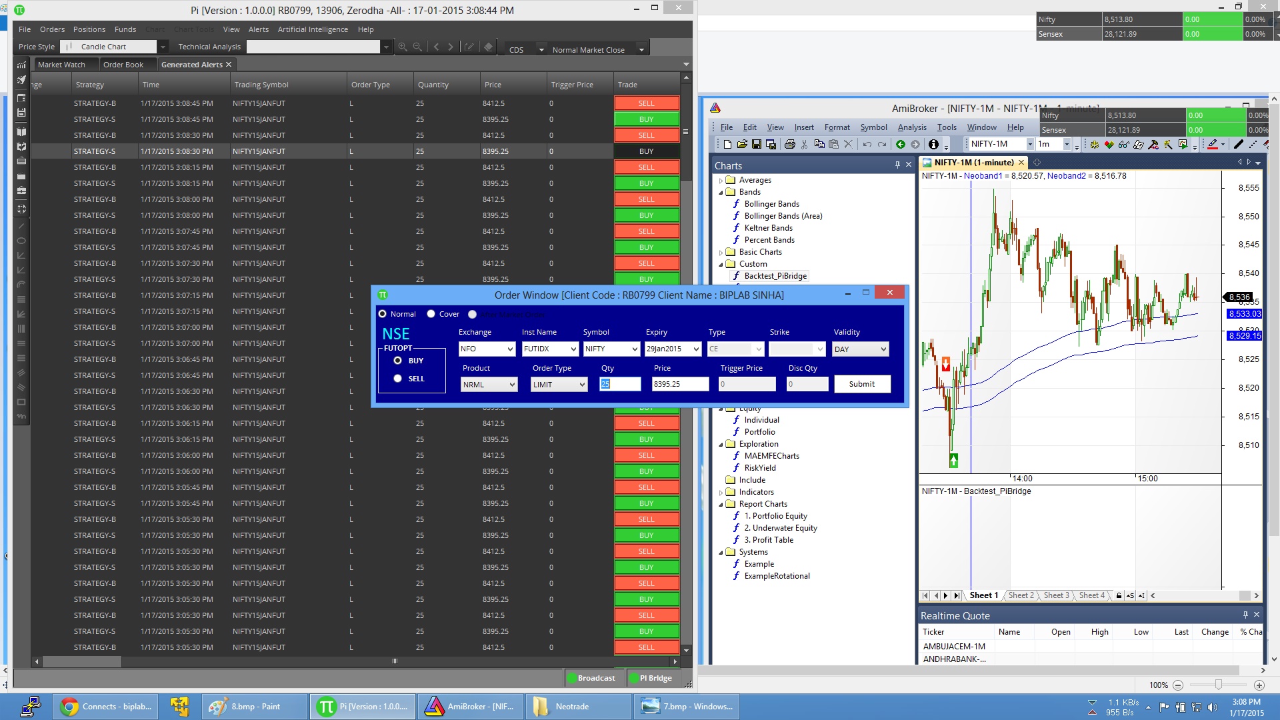The image size is (1280, 720).
Task: Select the BUY radio button in Order Window
Action: pos(397,361)
